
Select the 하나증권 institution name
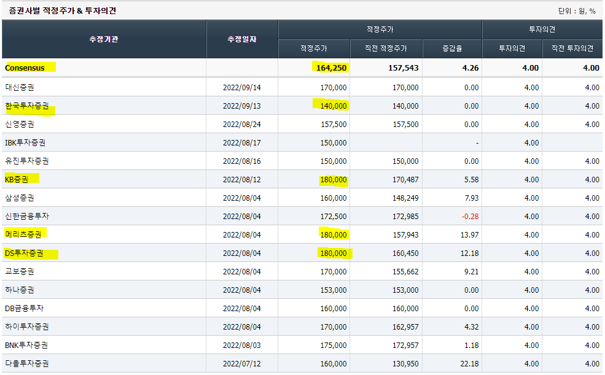[x=19, y=290]
